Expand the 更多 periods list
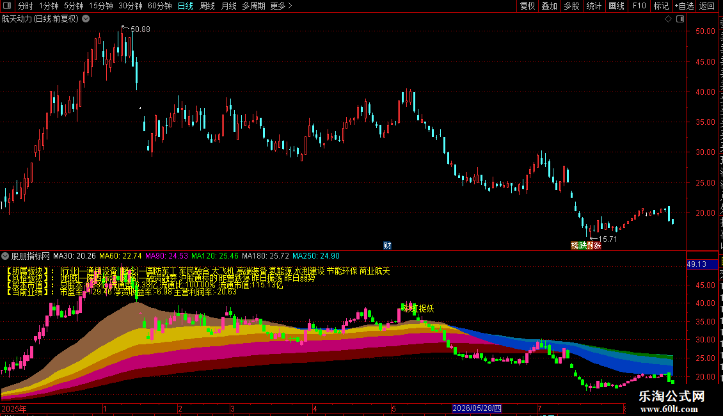The image size is (723, 416). pyautogui.click(x=281, y=6)
